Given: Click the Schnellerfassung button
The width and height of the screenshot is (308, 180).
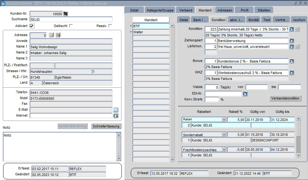Looking at the screenshot, I should [106, 126].
